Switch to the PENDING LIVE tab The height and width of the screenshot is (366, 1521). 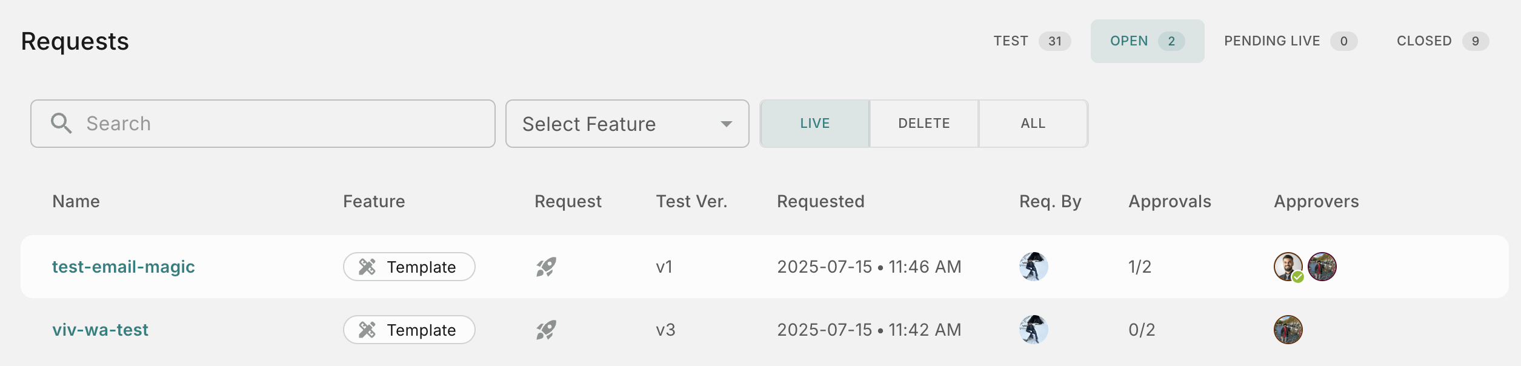point(1290,41)
